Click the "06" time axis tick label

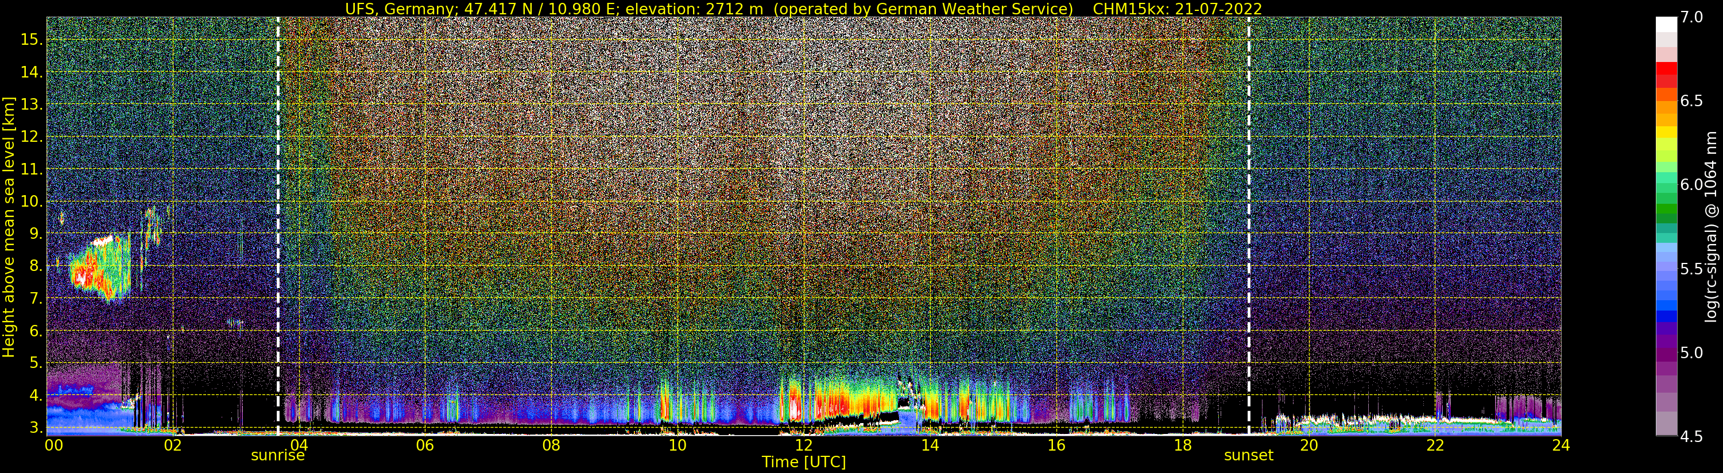pyautogui.click(x=425, y=445)
